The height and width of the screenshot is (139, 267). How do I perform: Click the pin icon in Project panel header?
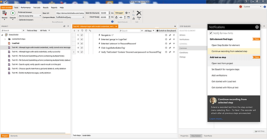tap(68, 26)
